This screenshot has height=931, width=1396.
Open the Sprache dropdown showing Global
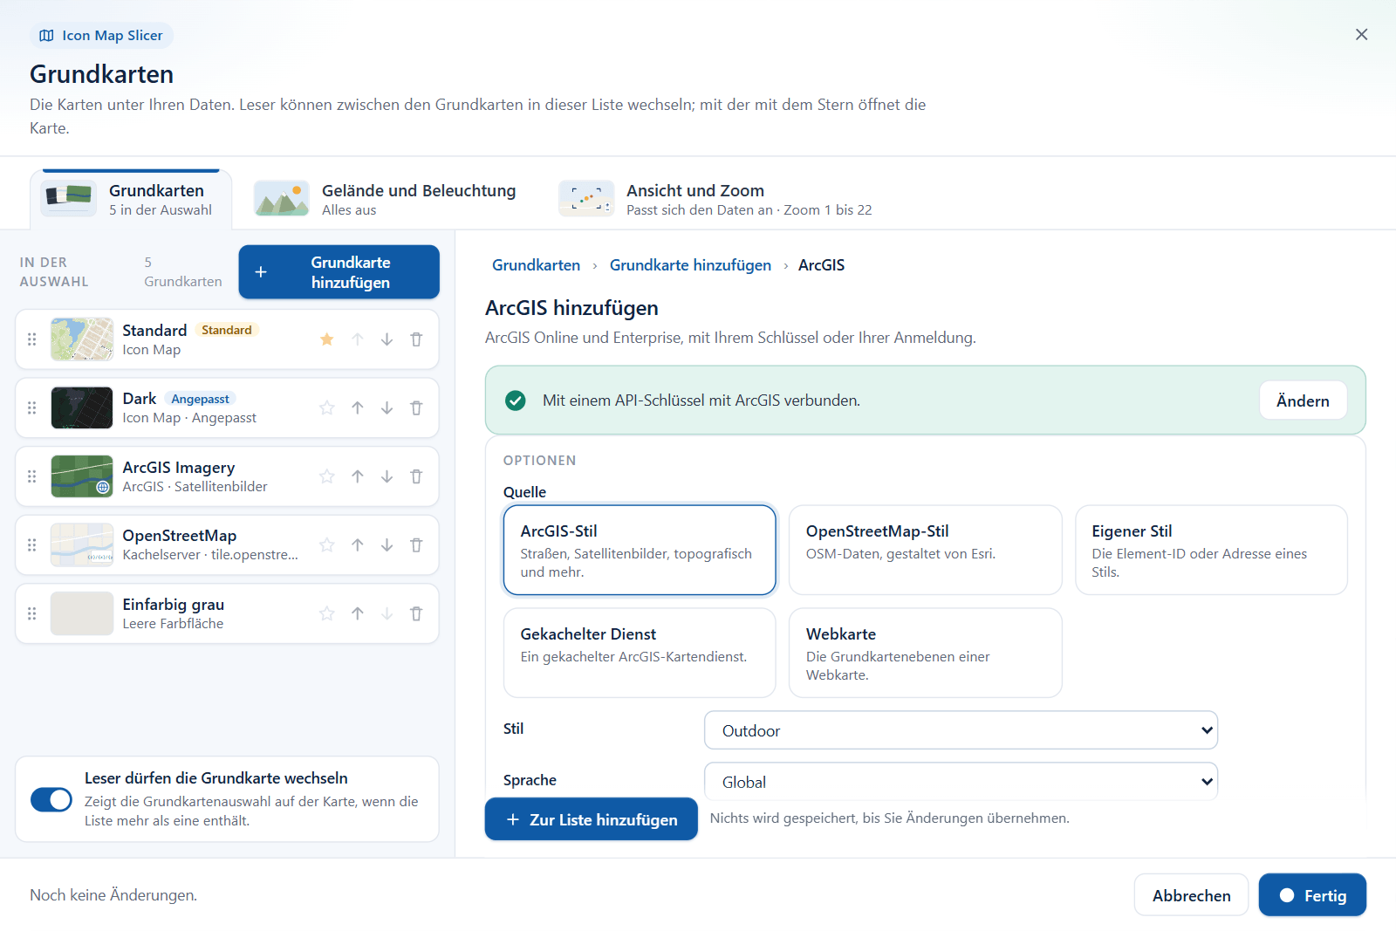(x=961, y=782)
